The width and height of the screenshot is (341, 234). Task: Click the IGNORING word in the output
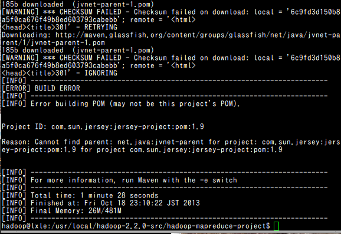click(x=101, y=73)
